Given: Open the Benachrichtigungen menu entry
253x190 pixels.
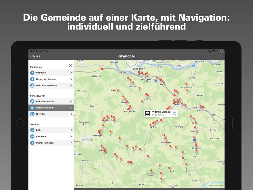Looking at the screenshot, I should [51, 79].
